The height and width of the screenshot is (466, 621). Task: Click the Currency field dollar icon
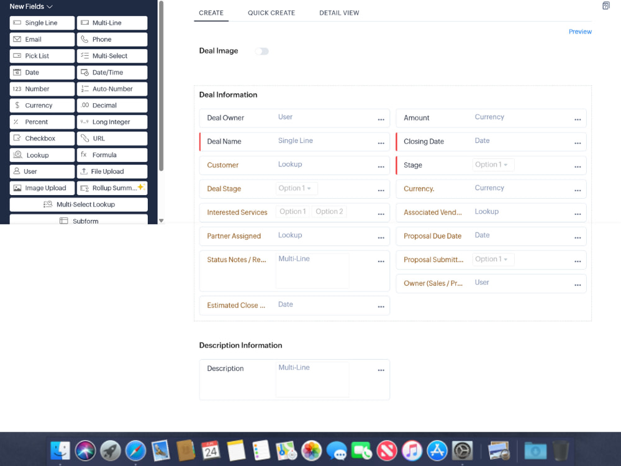click(x=17, y=106)
